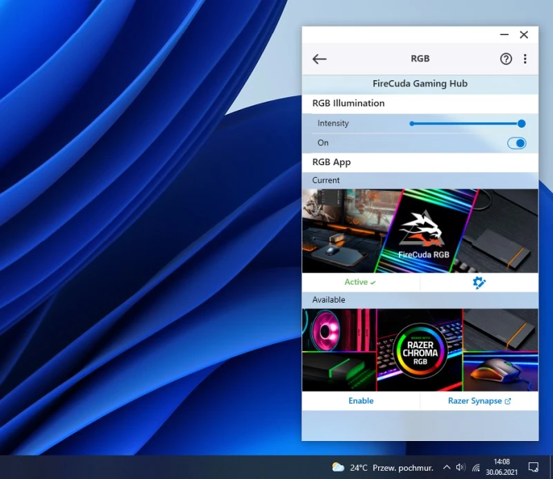Open the help question mark icon
Image resolution: width=553 pixels, height=479 pixels.
(506, 59)
